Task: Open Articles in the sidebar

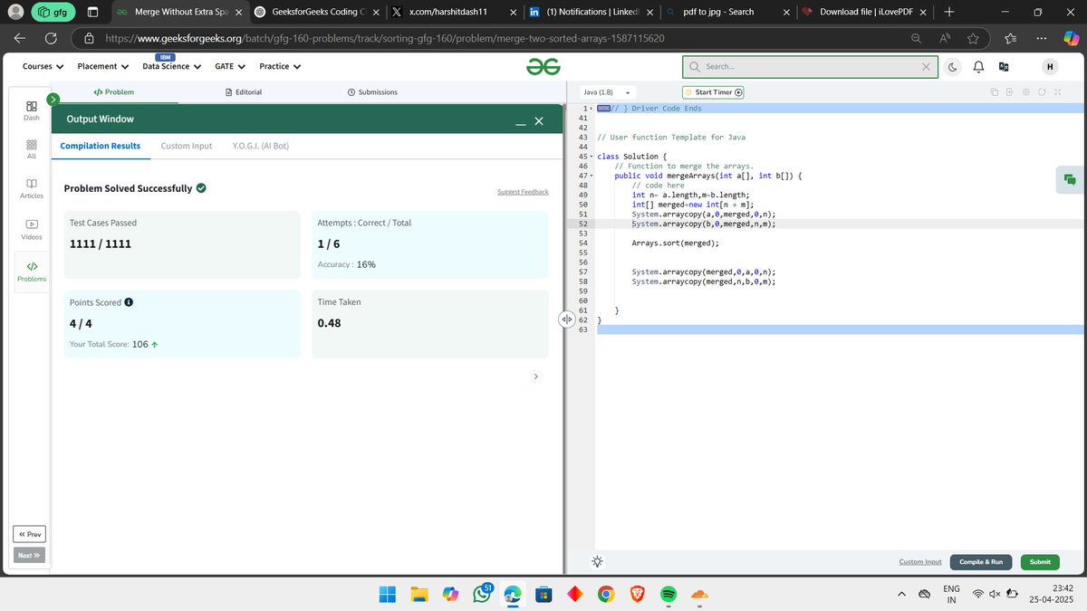Action: pos(31,188)
